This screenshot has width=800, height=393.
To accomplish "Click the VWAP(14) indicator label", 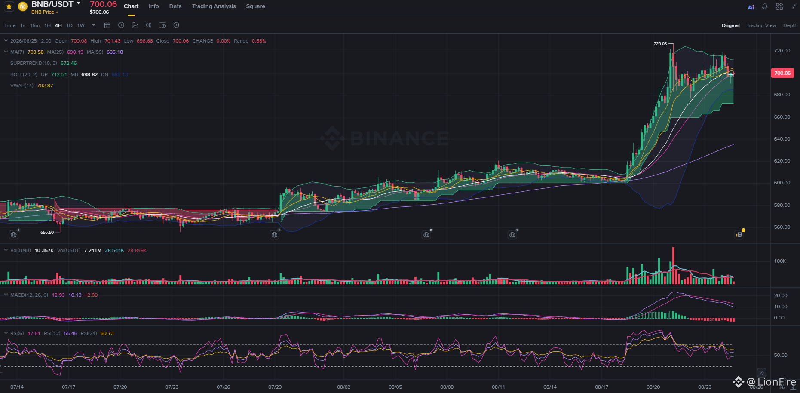I will coord(22,86).
